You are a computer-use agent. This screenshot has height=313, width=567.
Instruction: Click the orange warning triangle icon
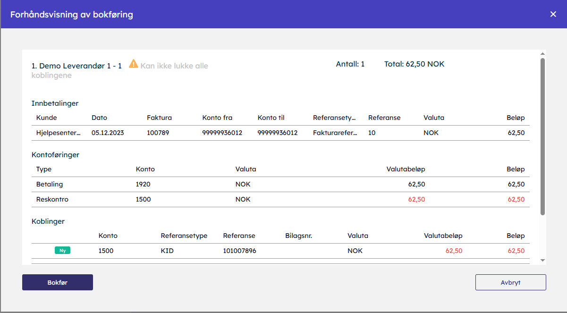[x=134, y=64]
